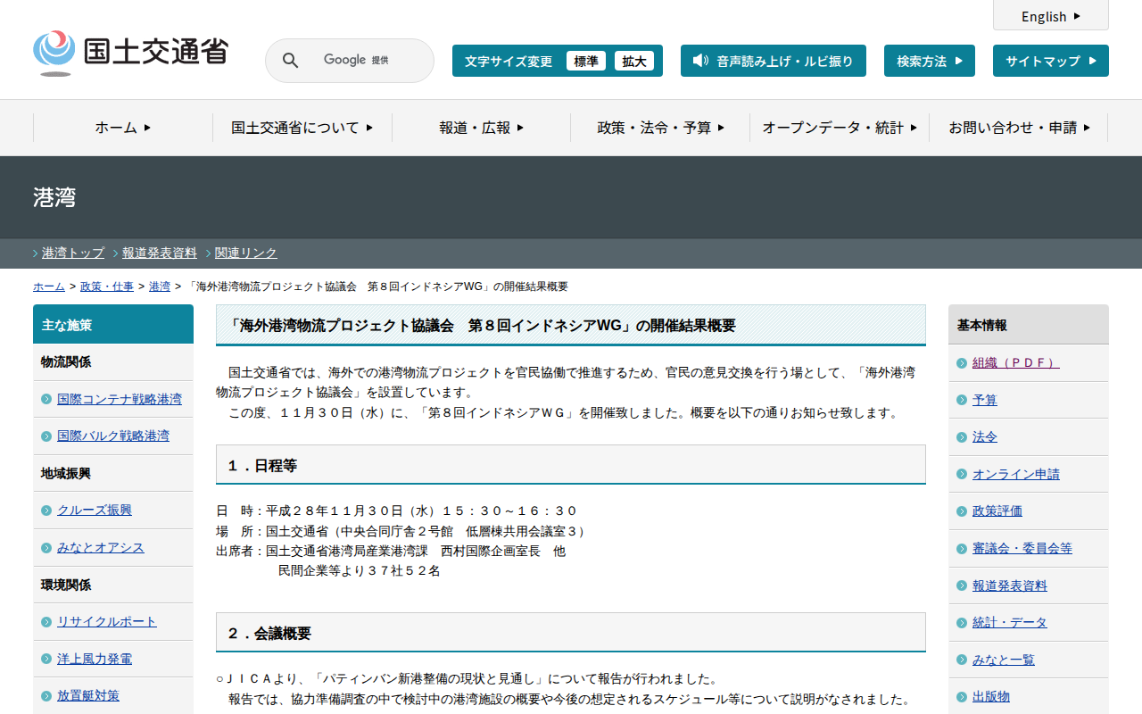This screenshot has width=1142, height=714.
Task: Click the speaker icon for 音声読み上げ
Action: pos(700,61)
